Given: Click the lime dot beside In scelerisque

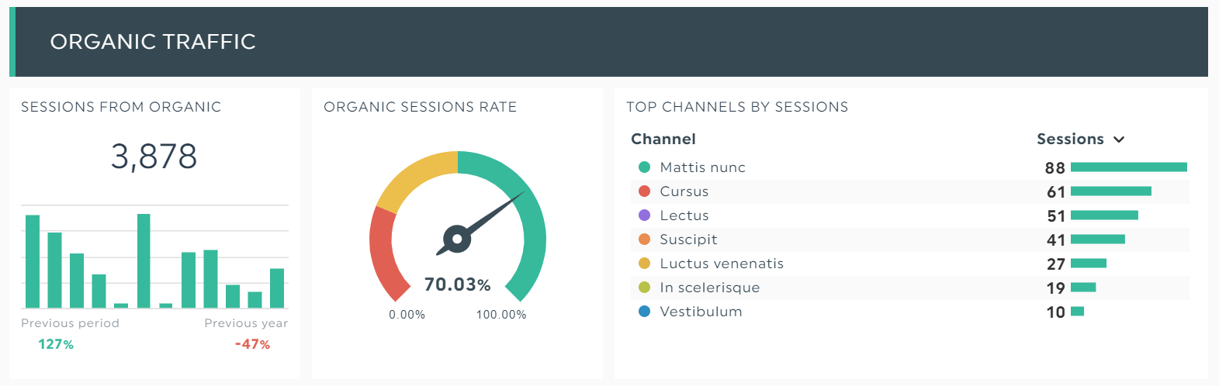Looking at the screenshot, I should pos(644,288).
